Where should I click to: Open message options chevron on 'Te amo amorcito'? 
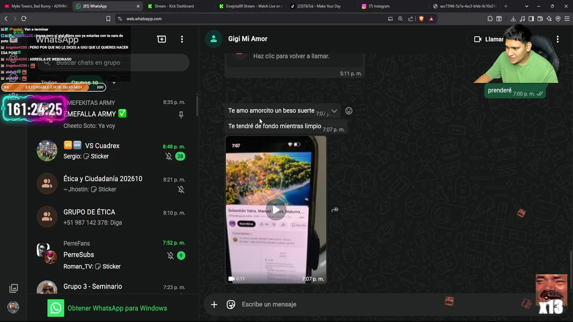[x=334, y=111]
